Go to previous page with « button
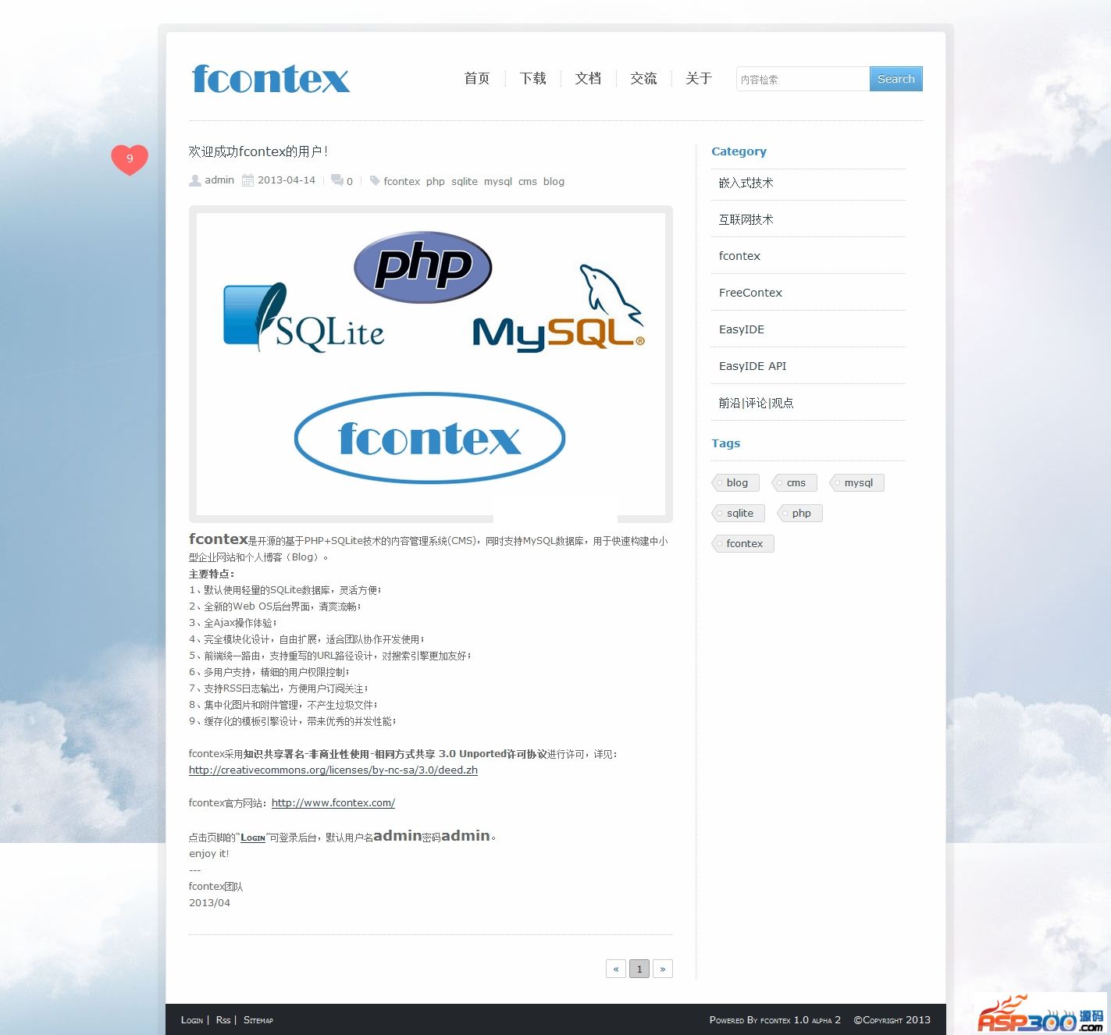Screen dimensions: 1111x1035 click(x=616, y=969)
